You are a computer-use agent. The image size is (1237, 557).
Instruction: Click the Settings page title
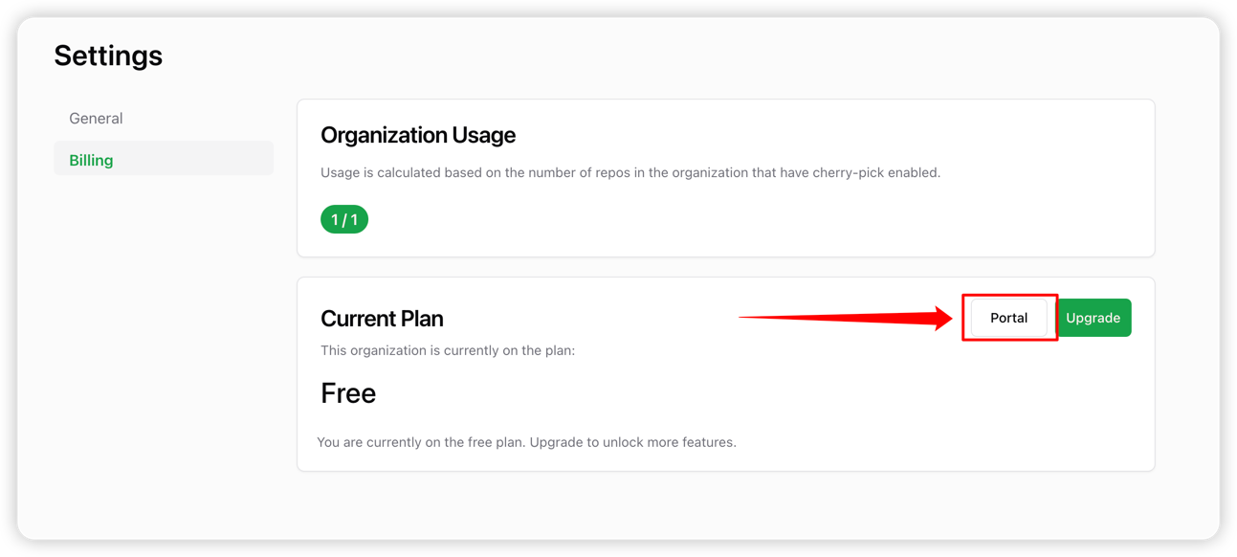108,56
